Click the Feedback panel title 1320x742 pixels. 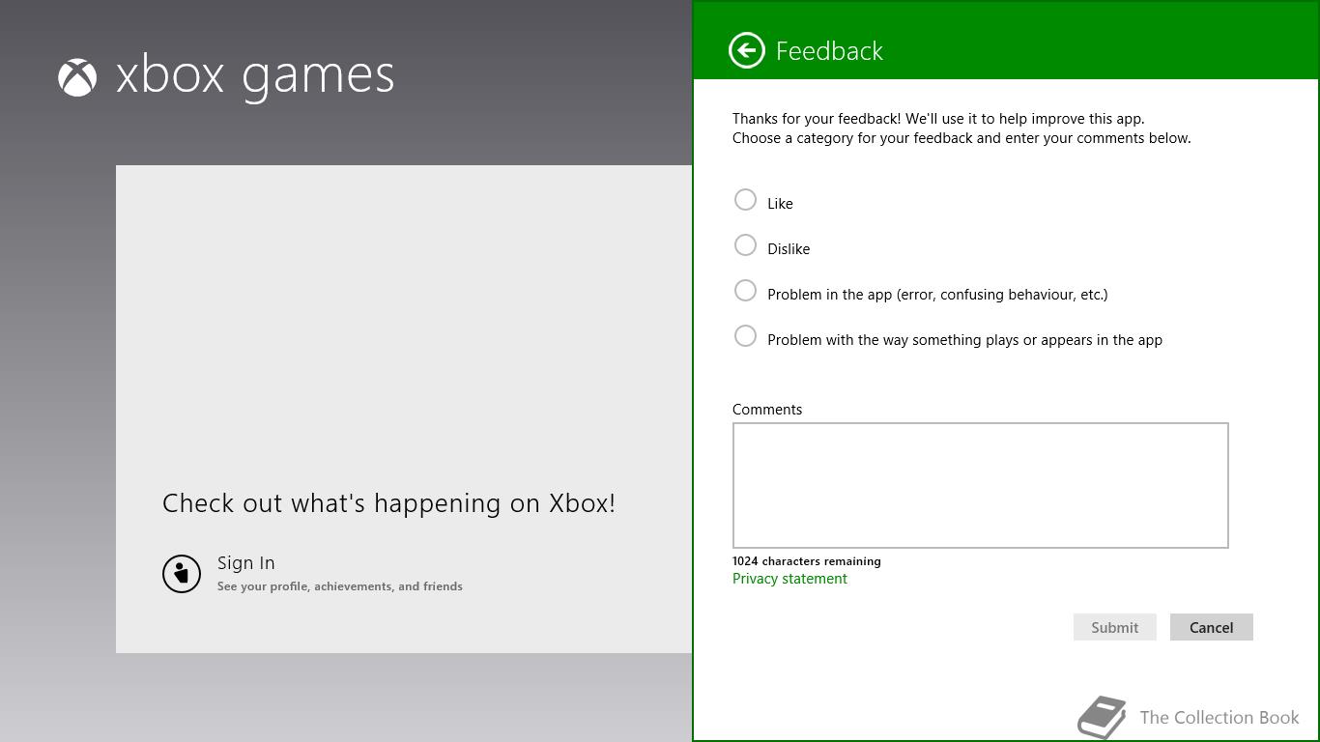pos(829,51)
